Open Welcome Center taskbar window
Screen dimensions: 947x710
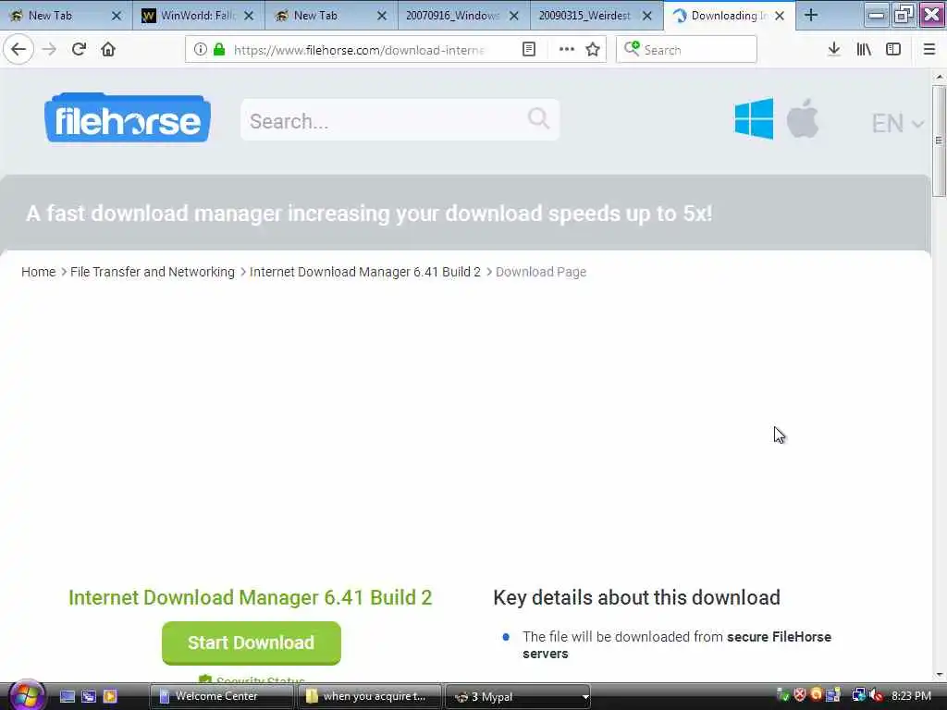[220, 697]
